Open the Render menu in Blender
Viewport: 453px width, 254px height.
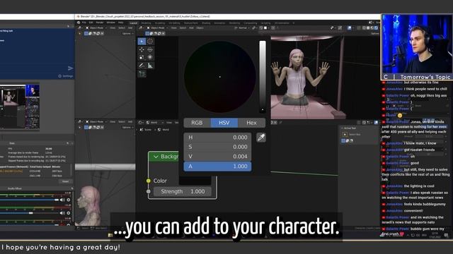100,23
